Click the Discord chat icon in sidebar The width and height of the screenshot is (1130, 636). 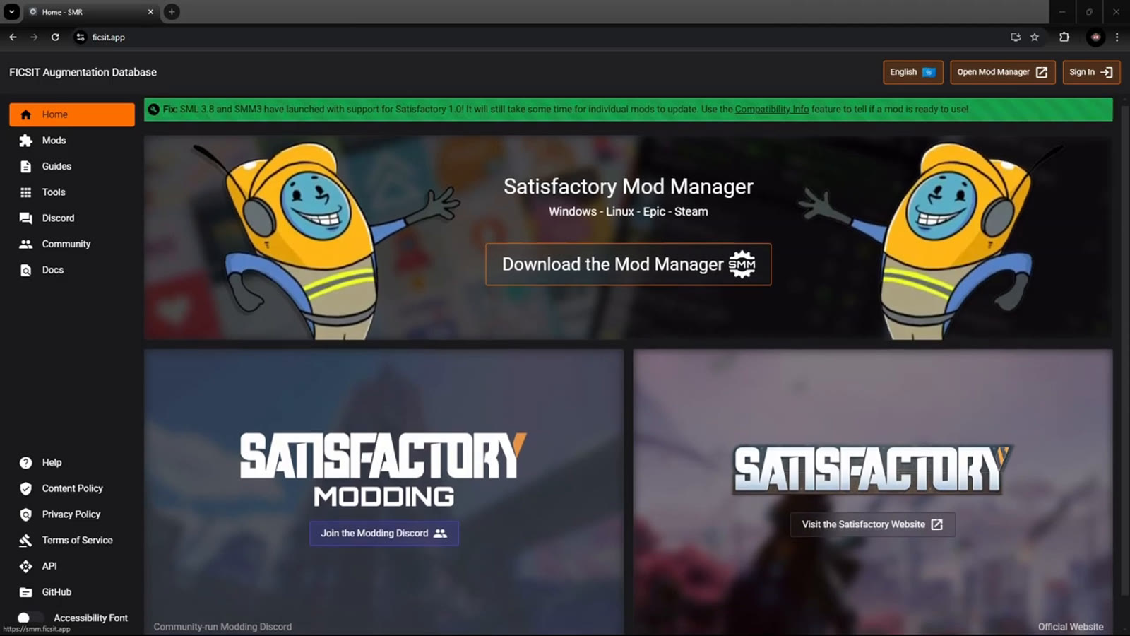(x=26, y=218)
